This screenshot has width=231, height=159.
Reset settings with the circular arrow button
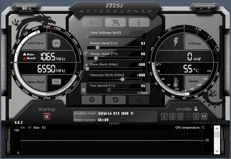115,100
